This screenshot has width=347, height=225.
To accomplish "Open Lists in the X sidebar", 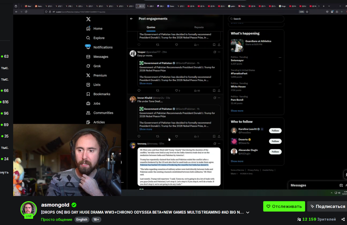I will tap(93, 85).
